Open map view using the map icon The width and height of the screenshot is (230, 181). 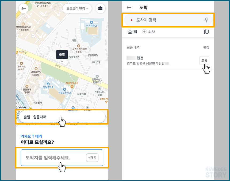click(x=206, y=31)
